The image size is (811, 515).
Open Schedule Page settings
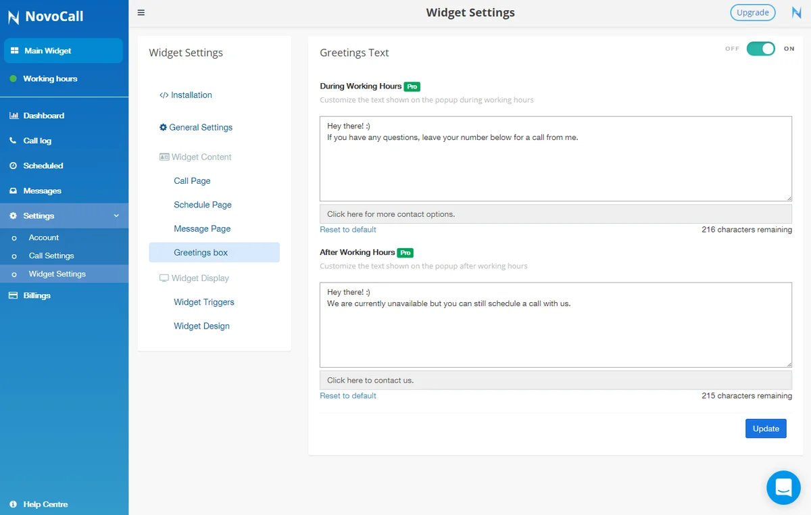[x=203, y=205]
